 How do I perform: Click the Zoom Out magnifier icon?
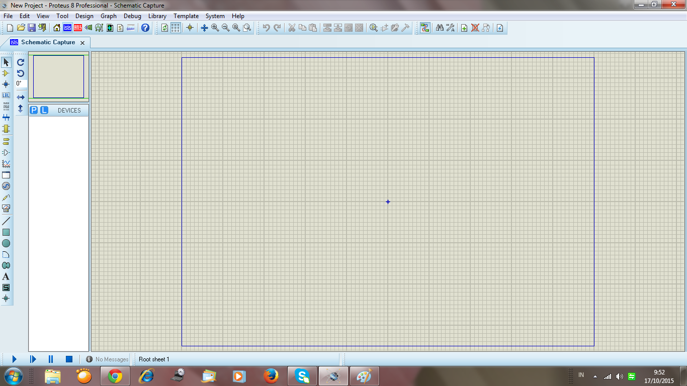[226, 28]
